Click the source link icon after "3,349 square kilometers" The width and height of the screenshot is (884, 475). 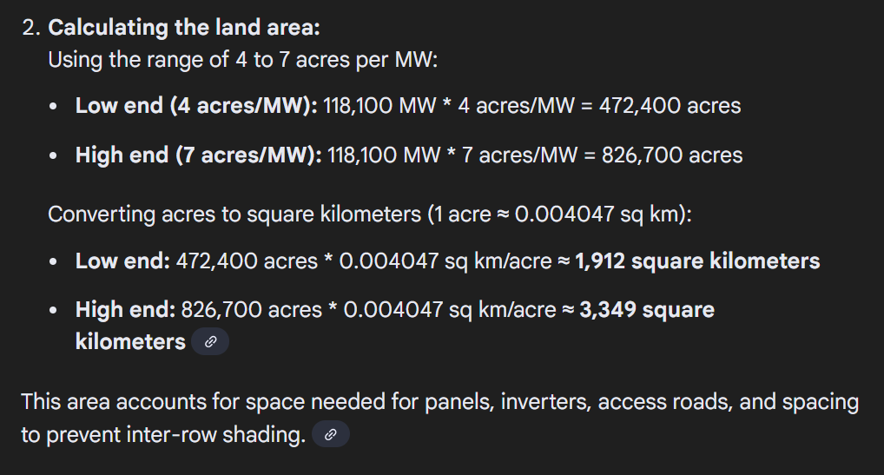[x=209, y=342]
